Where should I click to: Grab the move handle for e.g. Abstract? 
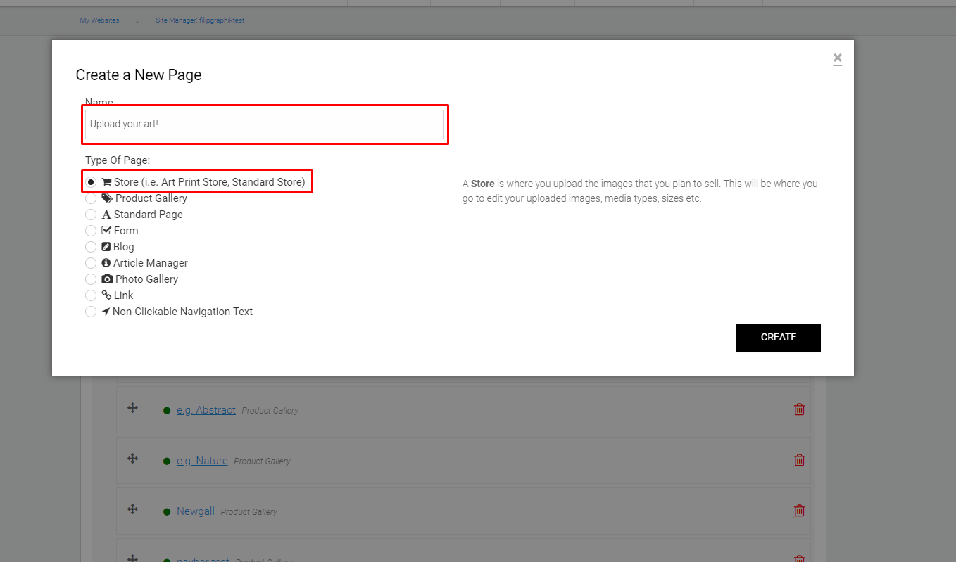(132, 408)
